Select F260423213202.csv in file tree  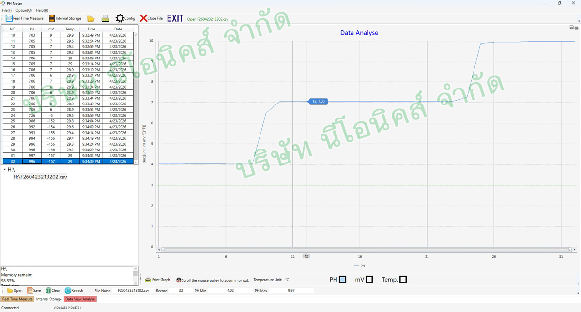pos(40,177)
